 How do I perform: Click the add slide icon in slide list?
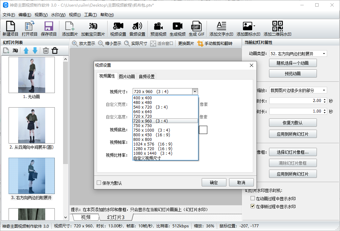(6, 51)
